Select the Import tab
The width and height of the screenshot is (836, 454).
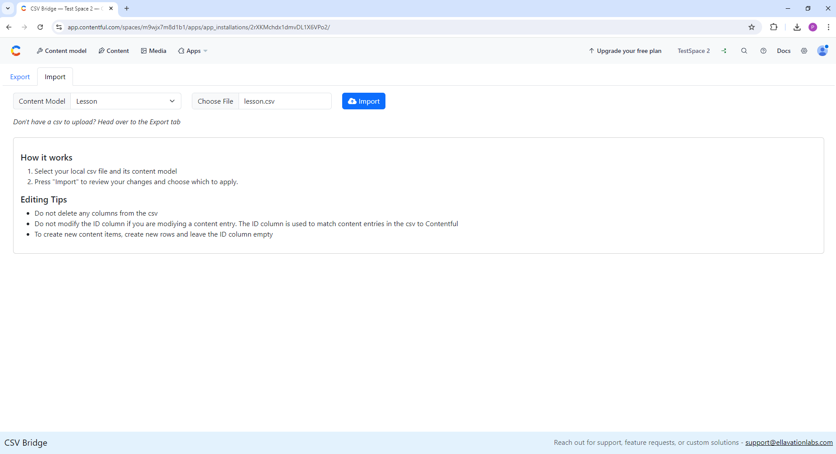[55, 77]
